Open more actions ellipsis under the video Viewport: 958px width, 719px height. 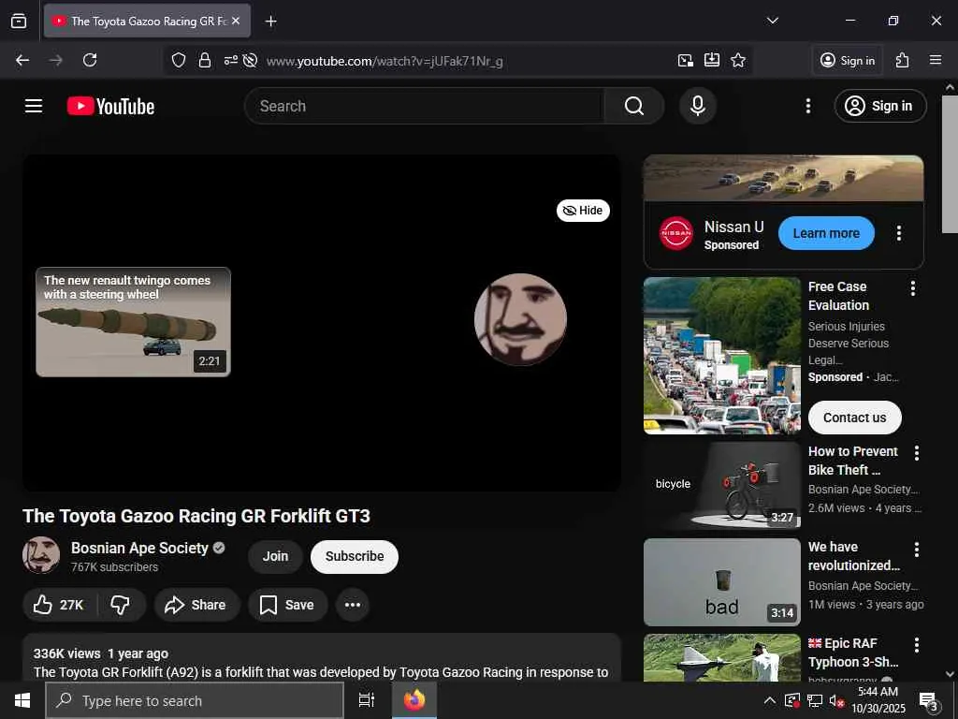point(353,605)
